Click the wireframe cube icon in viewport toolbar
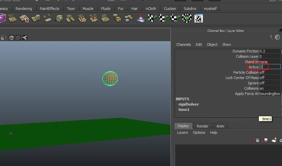This screenshot has width=282, height=166. click(x=12, y=38)
